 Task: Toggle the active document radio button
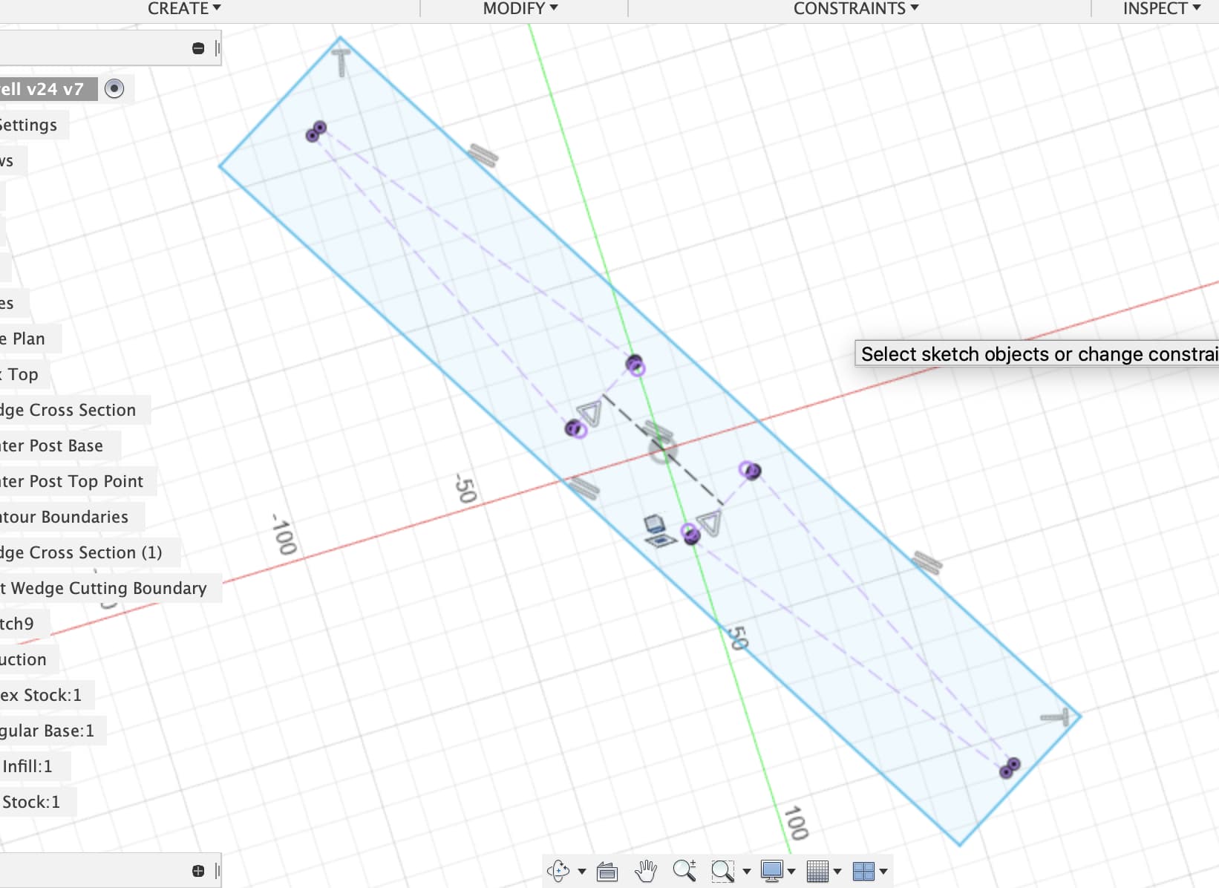(x=114, y=89)
